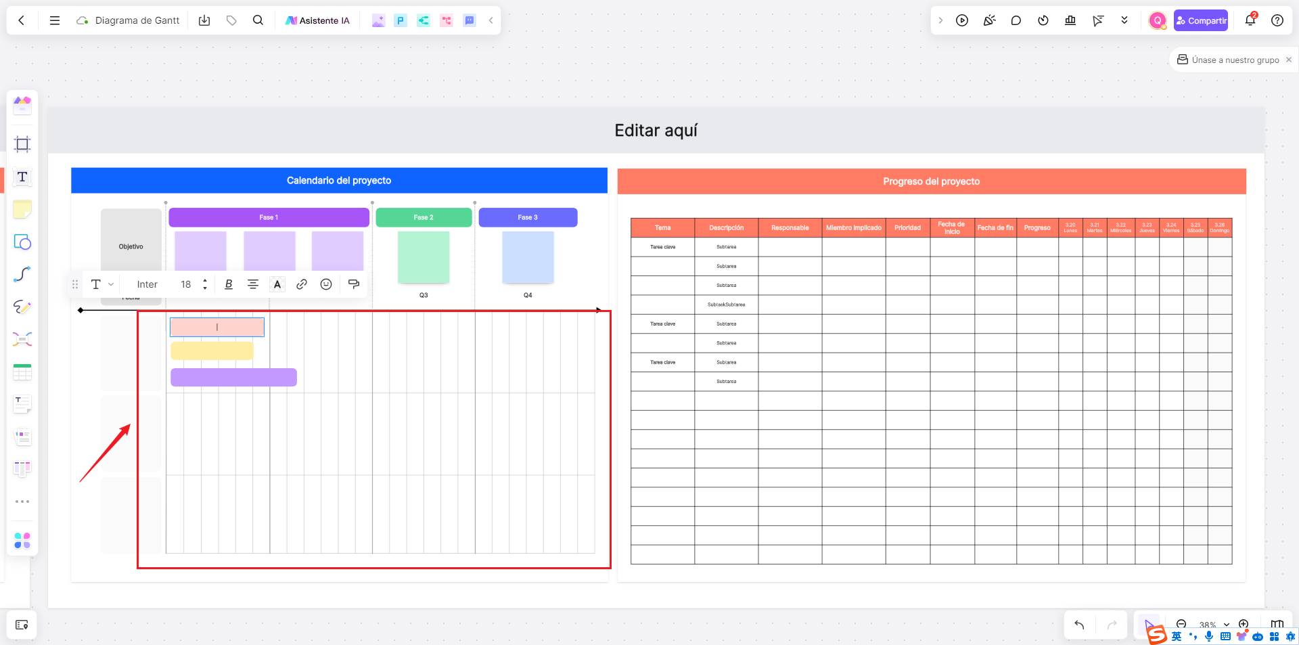Open Asistente IA

pos(317,20)
